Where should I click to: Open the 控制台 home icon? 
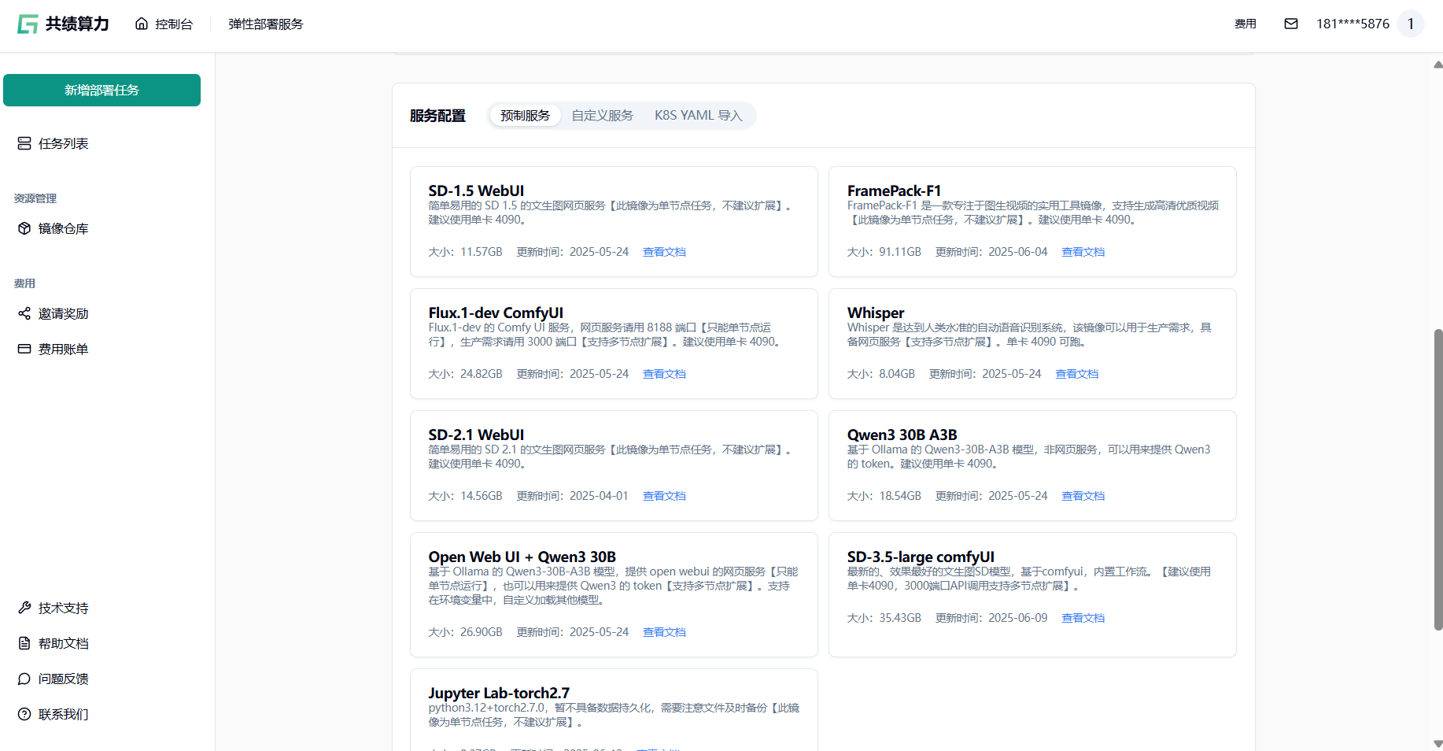pos(142,24)
